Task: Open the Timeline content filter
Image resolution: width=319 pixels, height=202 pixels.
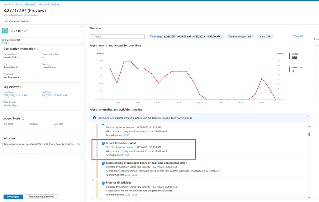Action: [x=240, y=36]
